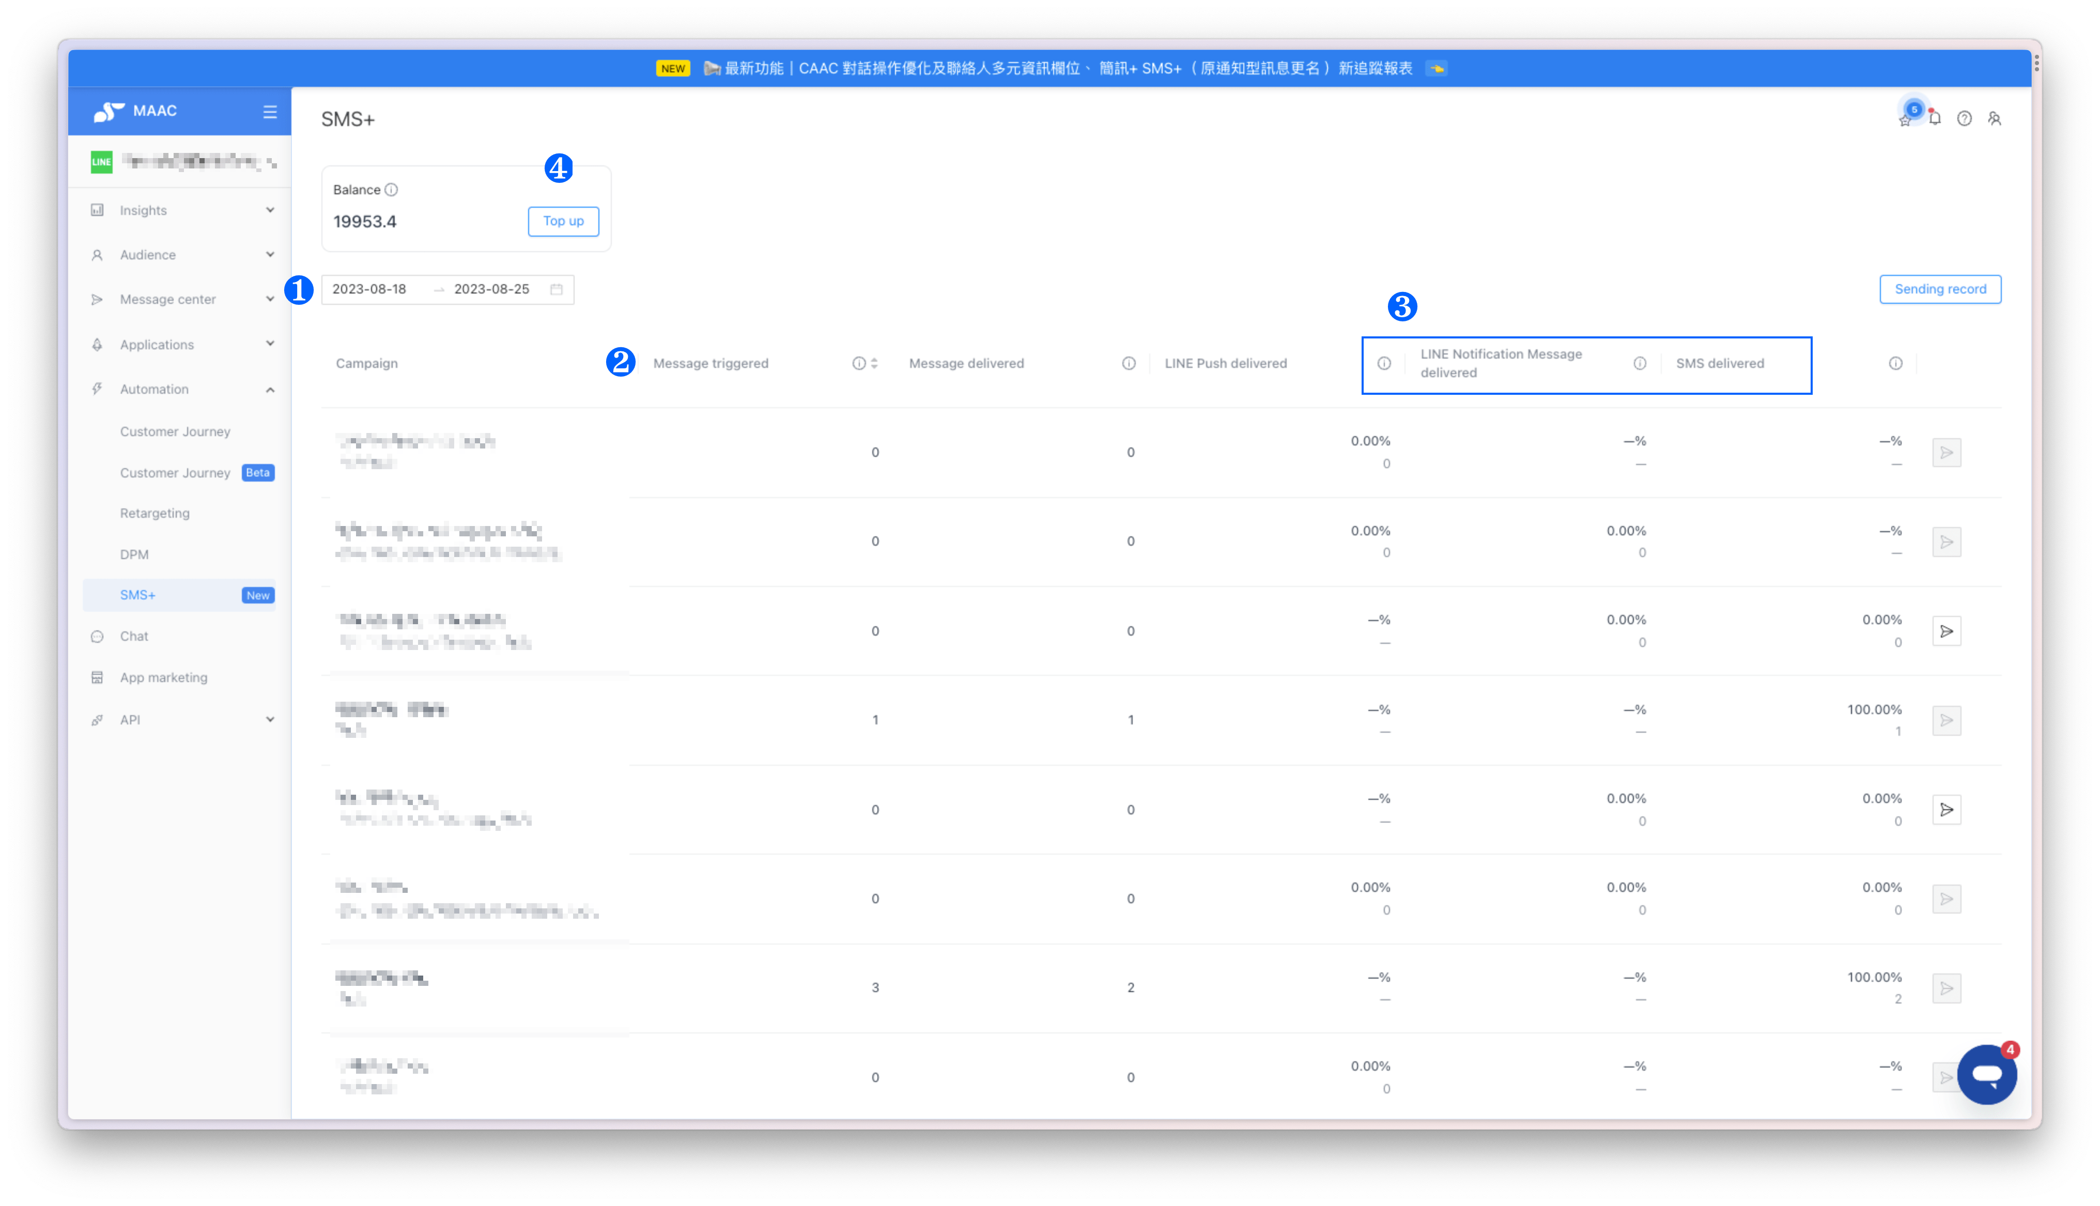
Task: Click the send icon on third campaign row
Action: (1947, 631)
